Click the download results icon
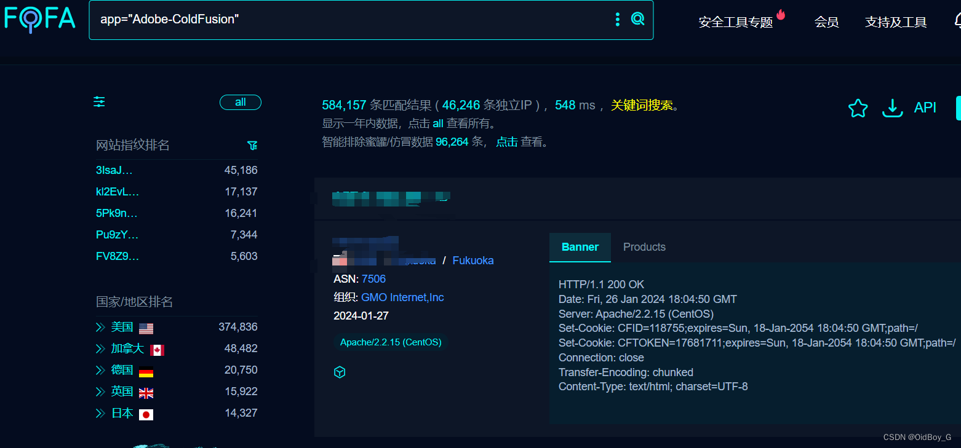The image size is (961, 448). (892, 108)
